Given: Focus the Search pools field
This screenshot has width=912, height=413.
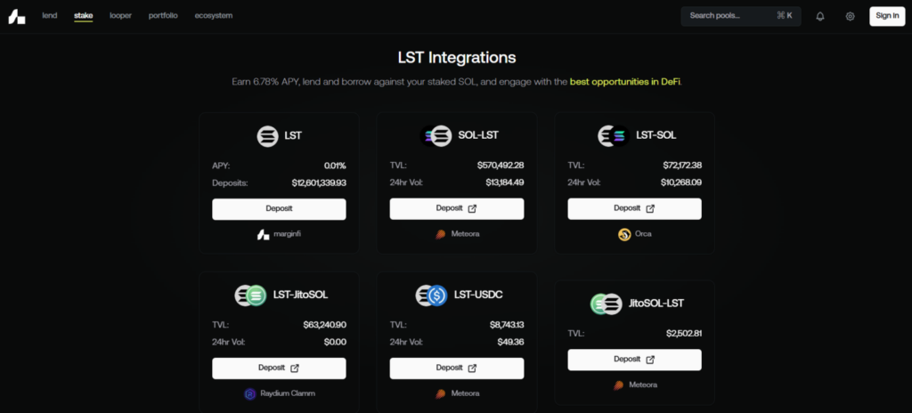Looking at the screenshot, I should [x=729, y=16].
